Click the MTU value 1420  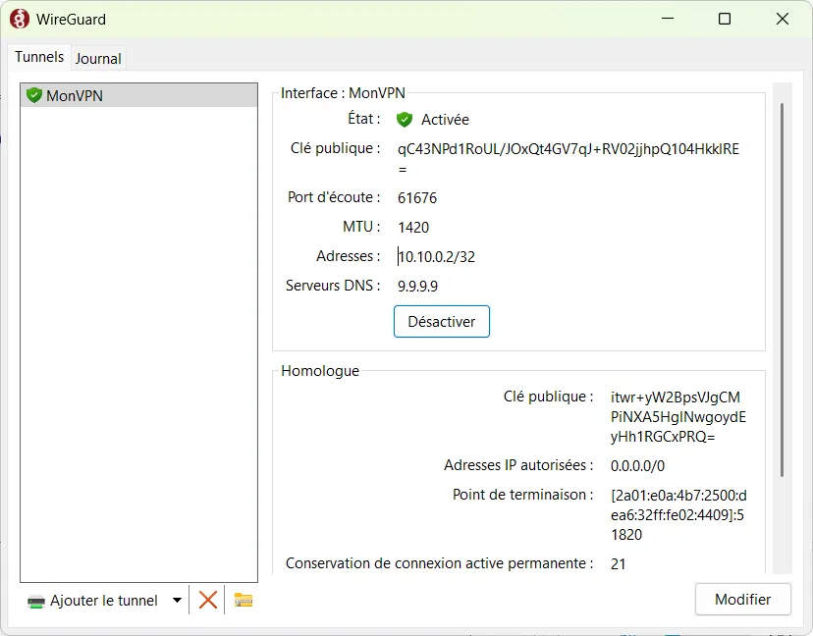pyautogui.click(x=413, y=228)
